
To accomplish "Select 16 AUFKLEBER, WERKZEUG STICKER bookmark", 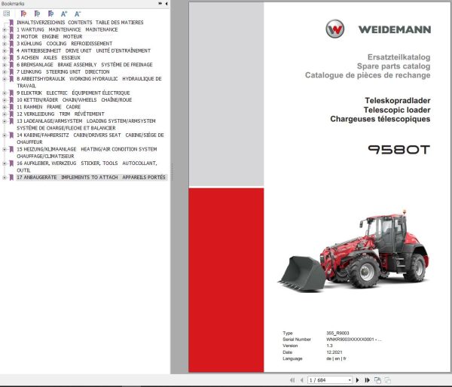I will [x=87, y=167].
